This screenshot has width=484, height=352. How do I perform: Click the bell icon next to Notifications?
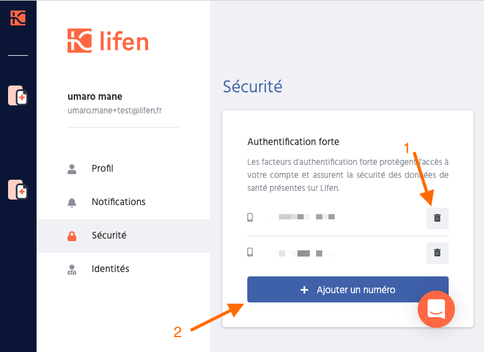(72, 203)
